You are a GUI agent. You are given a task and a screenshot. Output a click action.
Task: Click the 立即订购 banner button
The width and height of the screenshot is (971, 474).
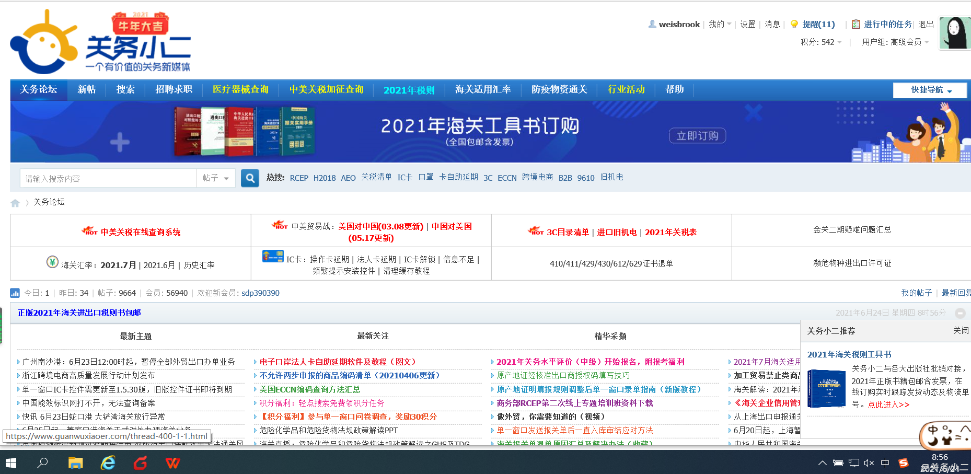tap(697, 136)
